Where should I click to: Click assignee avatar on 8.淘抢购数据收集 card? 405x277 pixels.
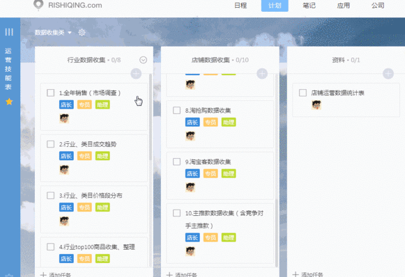[191, 136]
